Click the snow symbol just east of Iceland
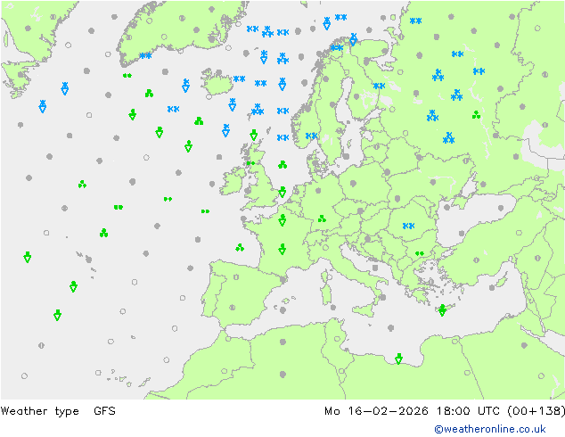The width and height of the screenshot is (565, 437). coord(239,78)
